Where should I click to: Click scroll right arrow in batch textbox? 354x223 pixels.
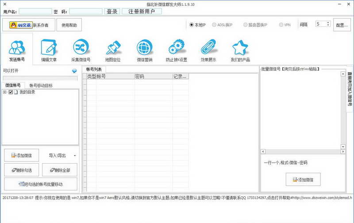tap(343, 151)
